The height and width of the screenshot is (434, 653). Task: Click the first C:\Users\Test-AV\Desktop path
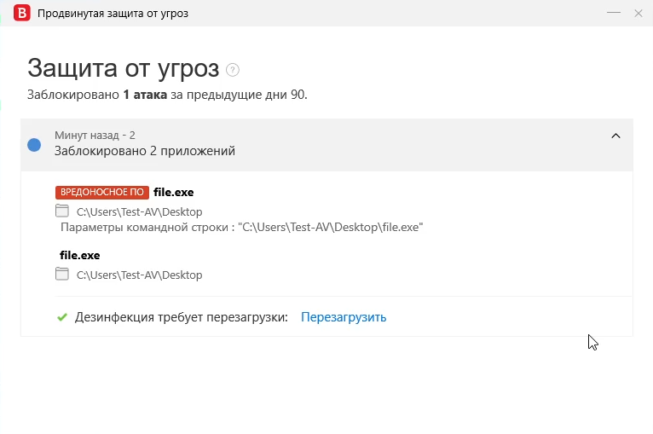[139, 212]
